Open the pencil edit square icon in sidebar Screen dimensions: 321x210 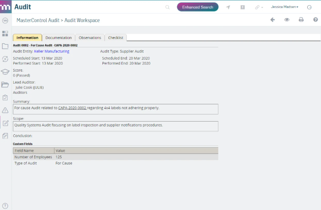pos(5,123)
